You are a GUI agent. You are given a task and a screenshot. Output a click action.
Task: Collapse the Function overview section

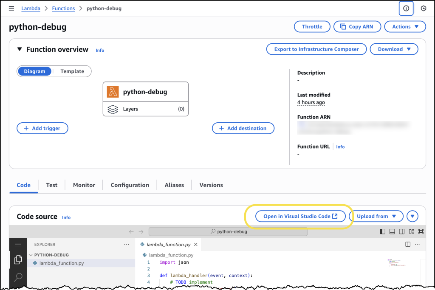[x=20, y=49]
